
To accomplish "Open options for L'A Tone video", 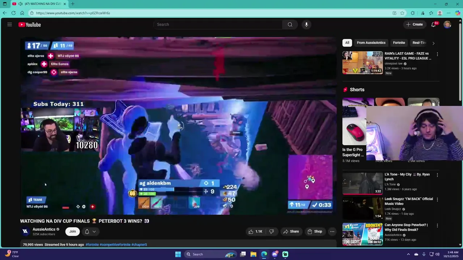I will [x=437, y=175].
